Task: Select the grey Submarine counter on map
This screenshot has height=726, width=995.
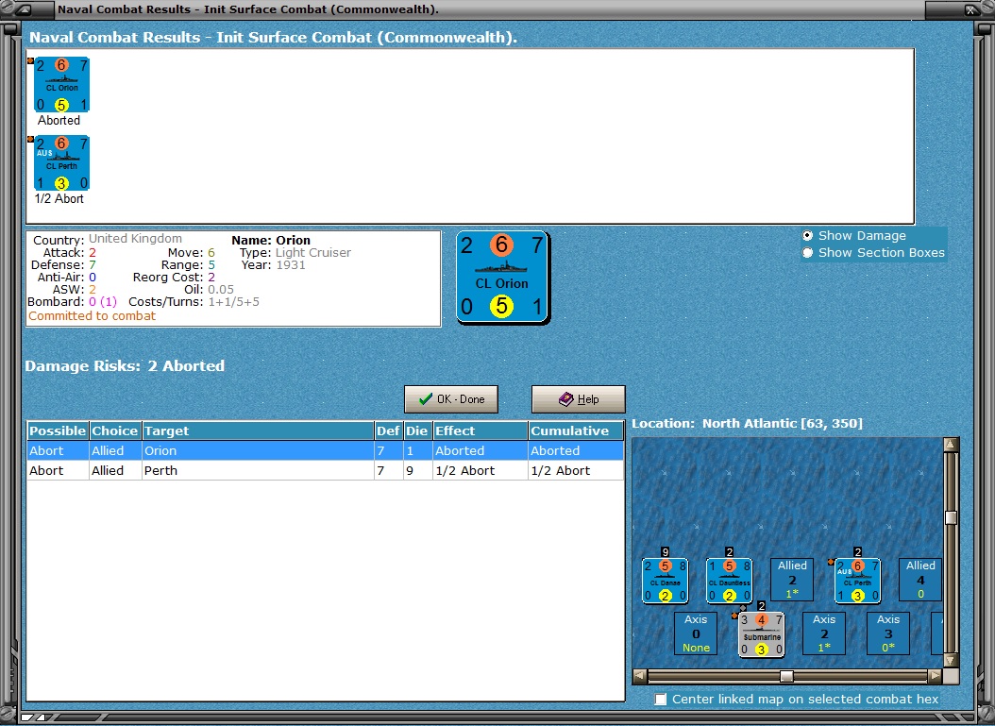Action: [762, 634]
